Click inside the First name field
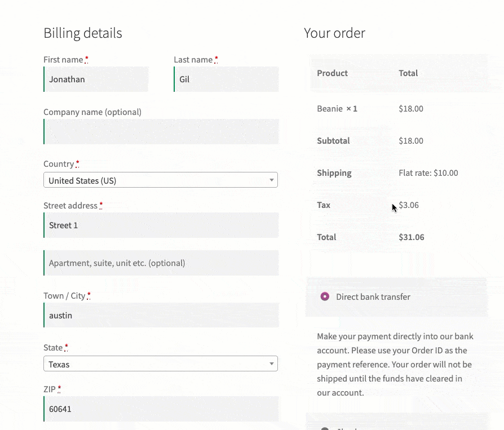Image resolution: width=504 pixels, height=430 pixels. [x=96, y=79]
